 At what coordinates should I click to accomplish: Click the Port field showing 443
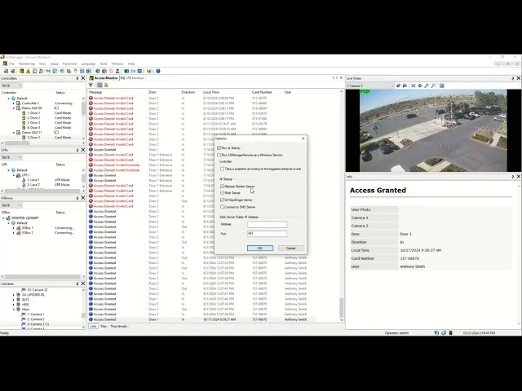click(x=267, y=234)
